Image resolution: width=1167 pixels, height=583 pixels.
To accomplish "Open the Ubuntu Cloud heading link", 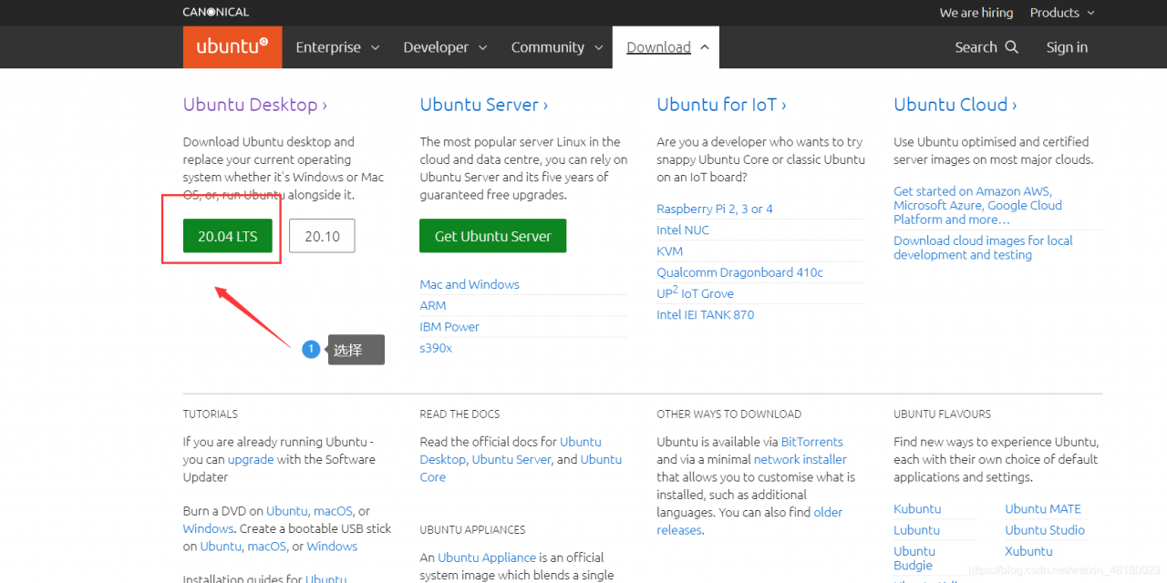I will 955,105.
